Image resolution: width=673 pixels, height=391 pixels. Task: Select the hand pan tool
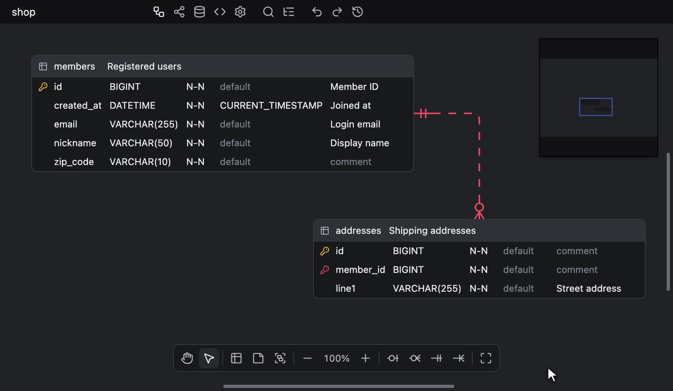click(x=187, y=358)
